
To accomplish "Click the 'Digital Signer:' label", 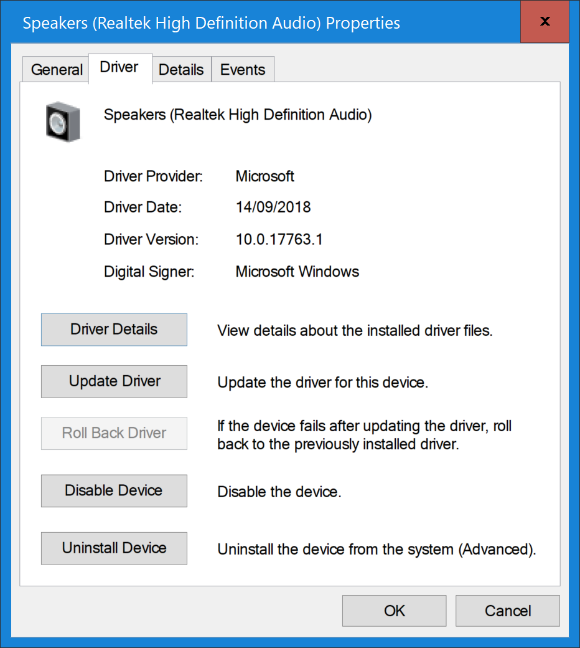I will [149, 272].
